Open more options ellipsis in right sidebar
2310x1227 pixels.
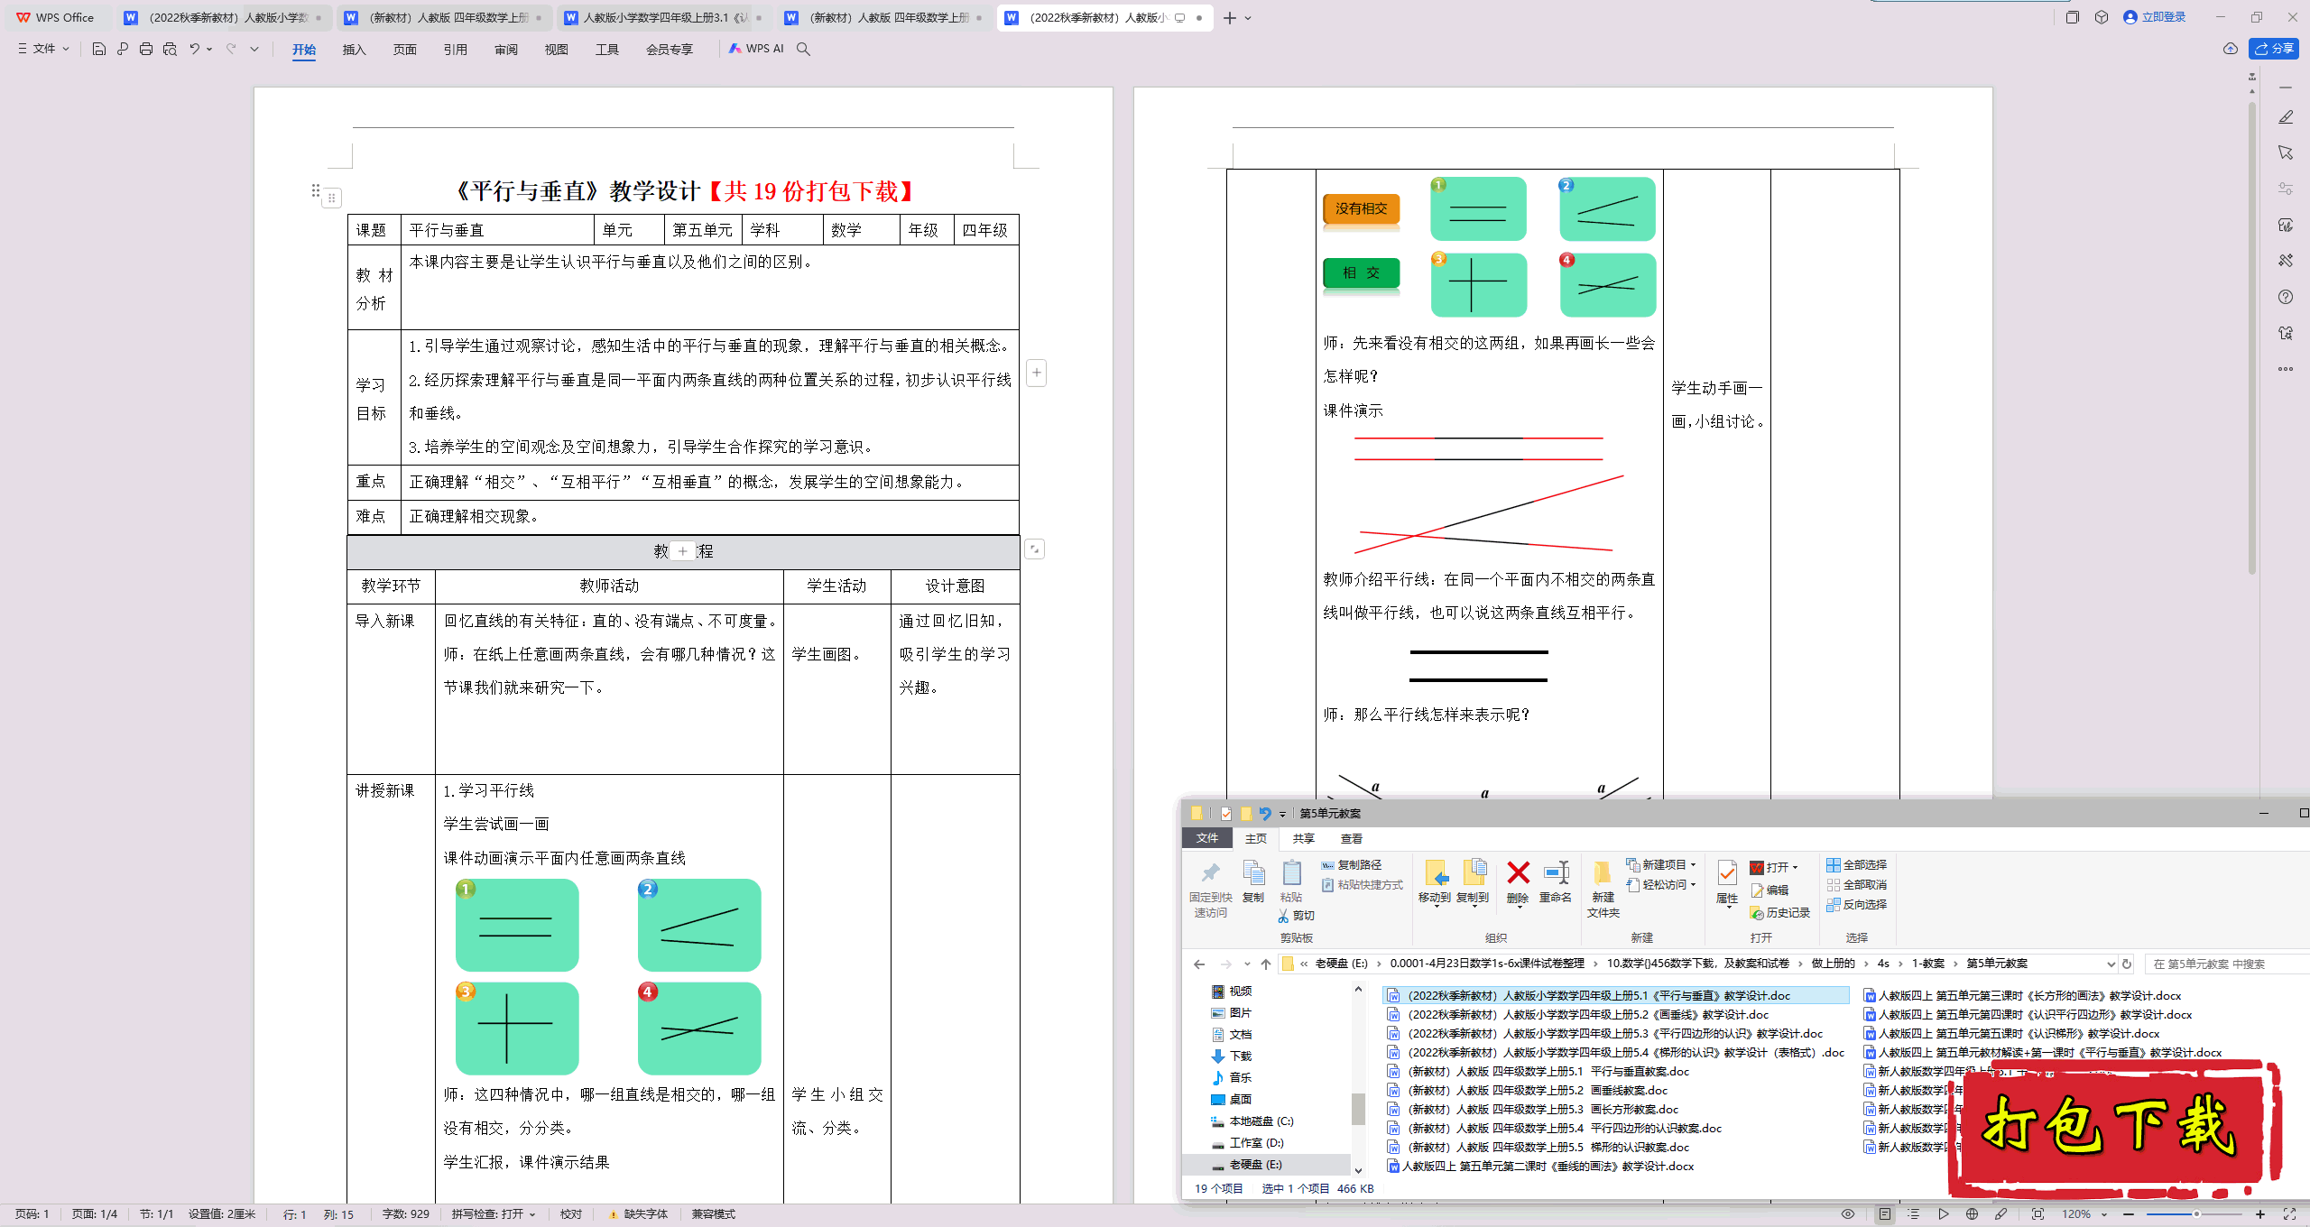pos(2285,369)
